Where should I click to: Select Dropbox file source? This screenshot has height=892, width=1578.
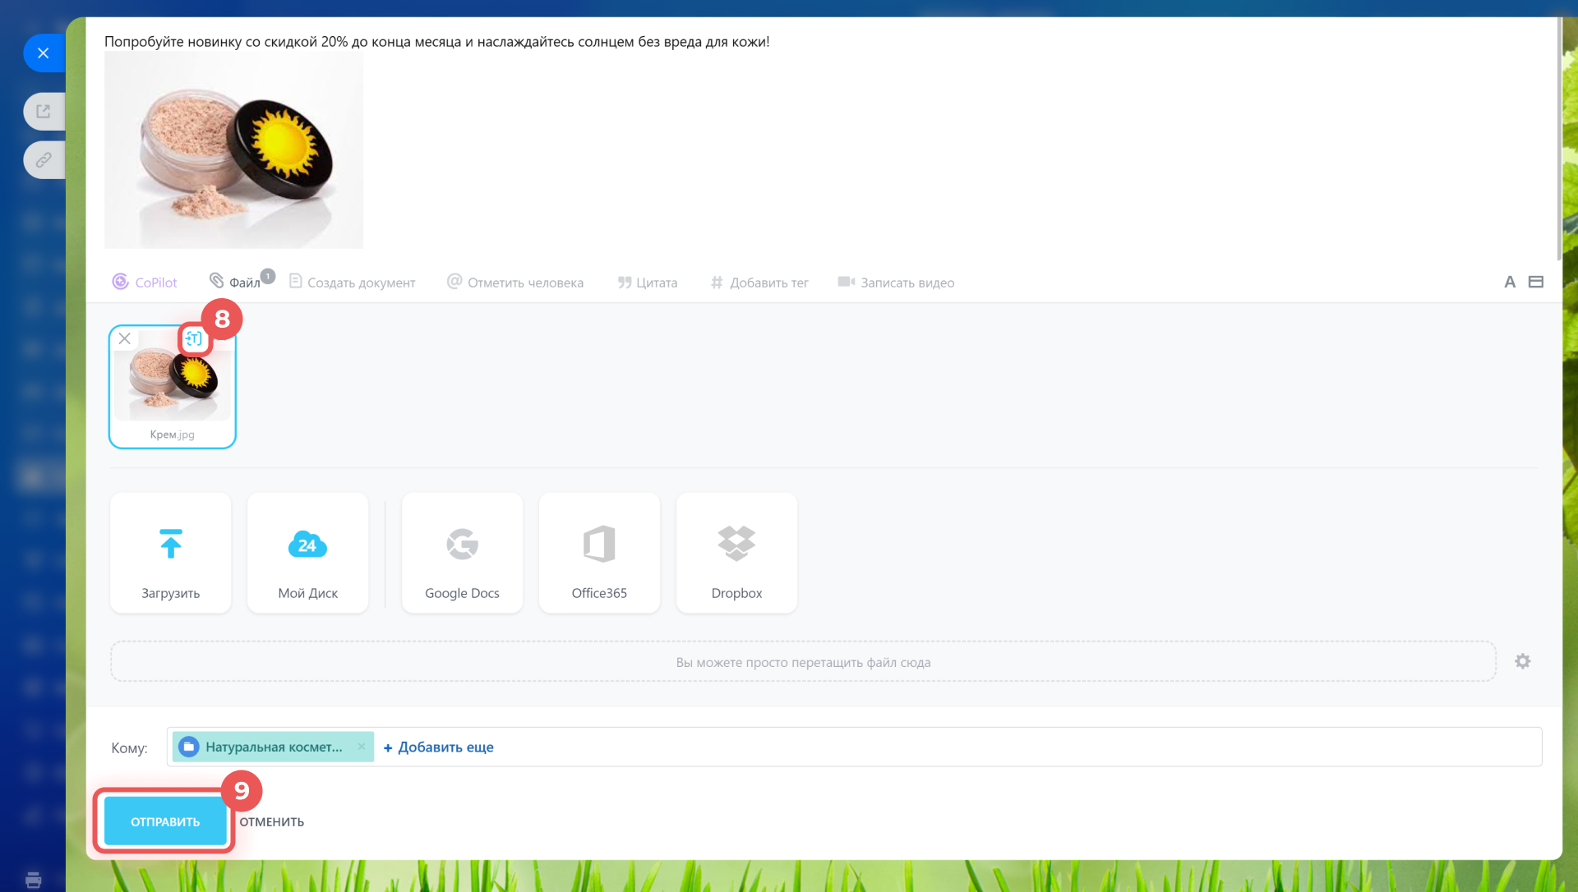736,553
